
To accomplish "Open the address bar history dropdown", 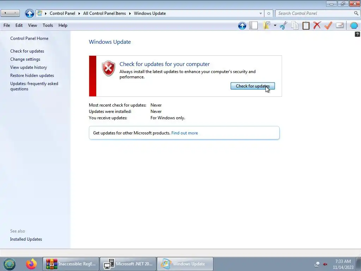I will (261, 13).
